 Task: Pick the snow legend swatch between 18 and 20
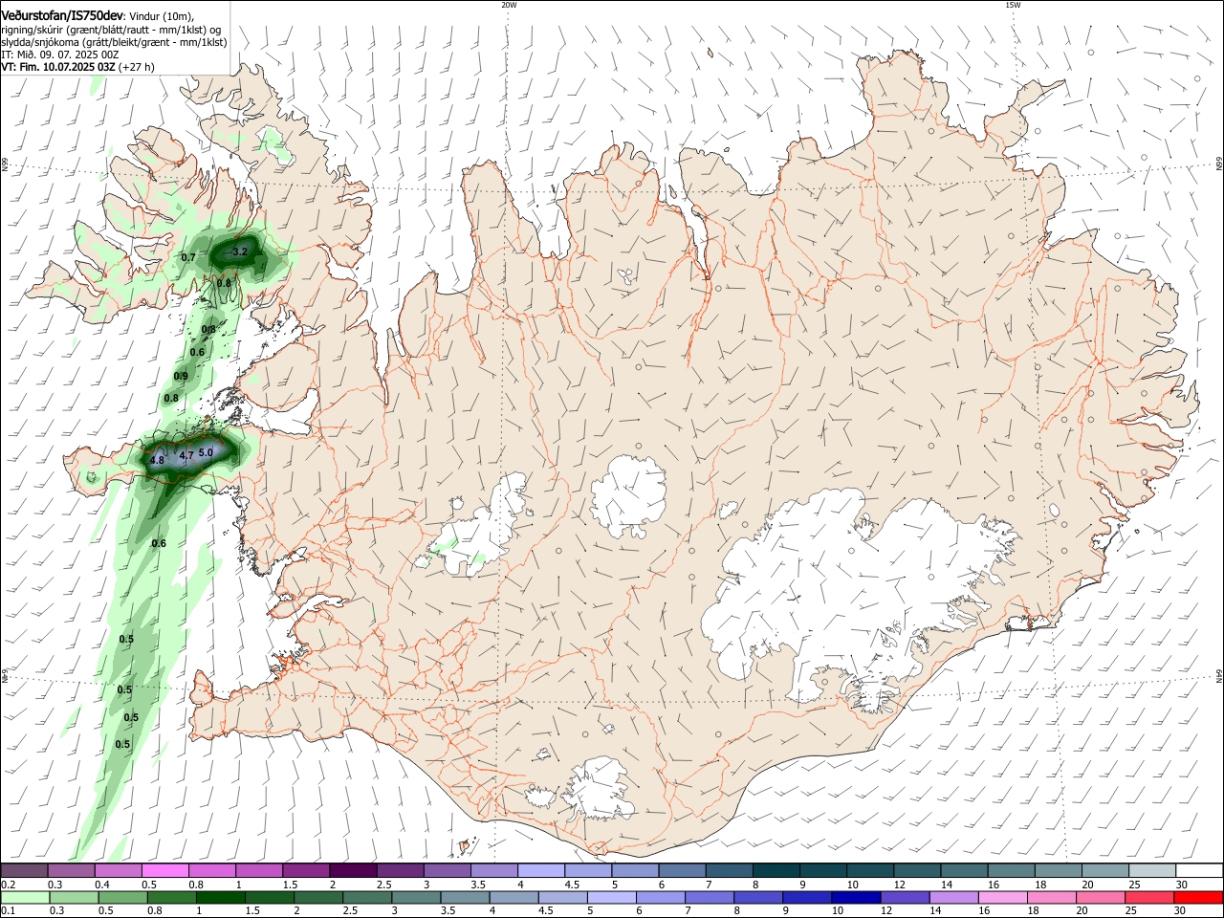[1059, 870]
